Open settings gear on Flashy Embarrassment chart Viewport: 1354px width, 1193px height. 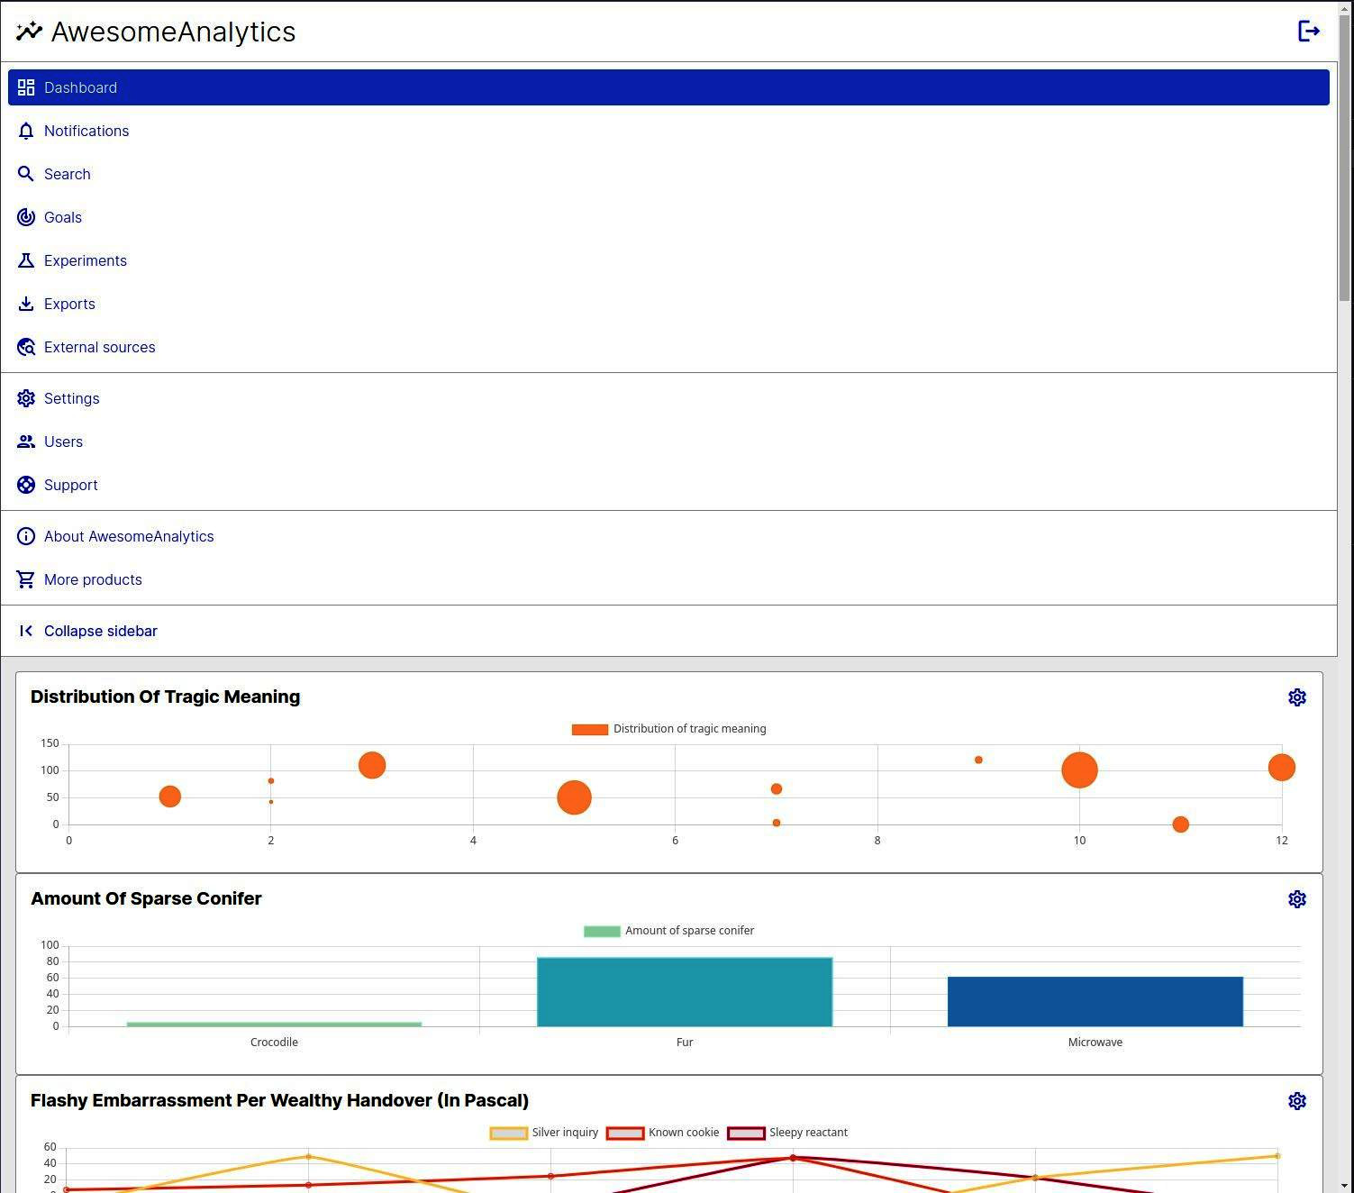1297,1100
